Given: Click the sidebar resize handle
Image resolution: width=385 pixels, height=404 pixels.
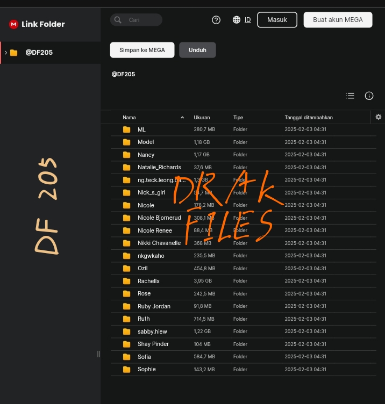Looking at the screenshot, I should [98, 354].
